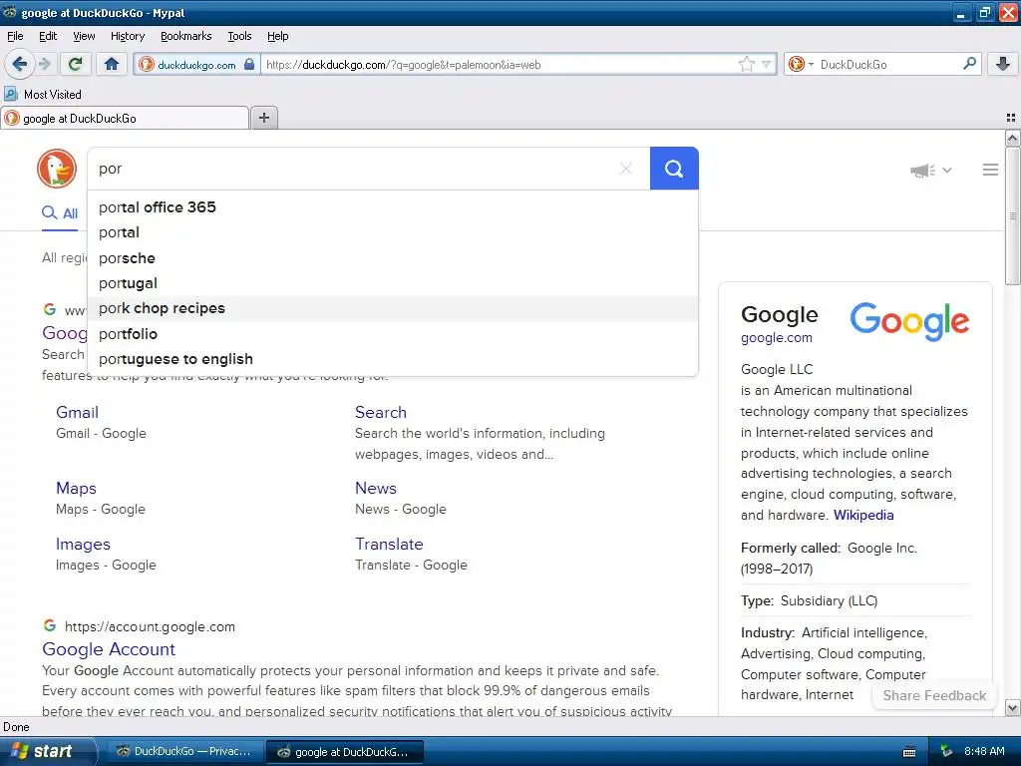Open the Windows Start menu

coord(47,751)
